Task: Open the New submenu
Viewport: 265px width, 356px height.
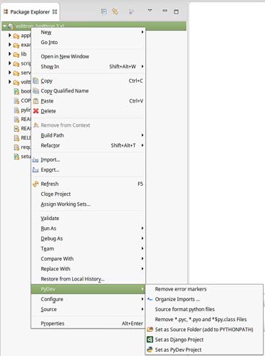Action: coord(88,32)
